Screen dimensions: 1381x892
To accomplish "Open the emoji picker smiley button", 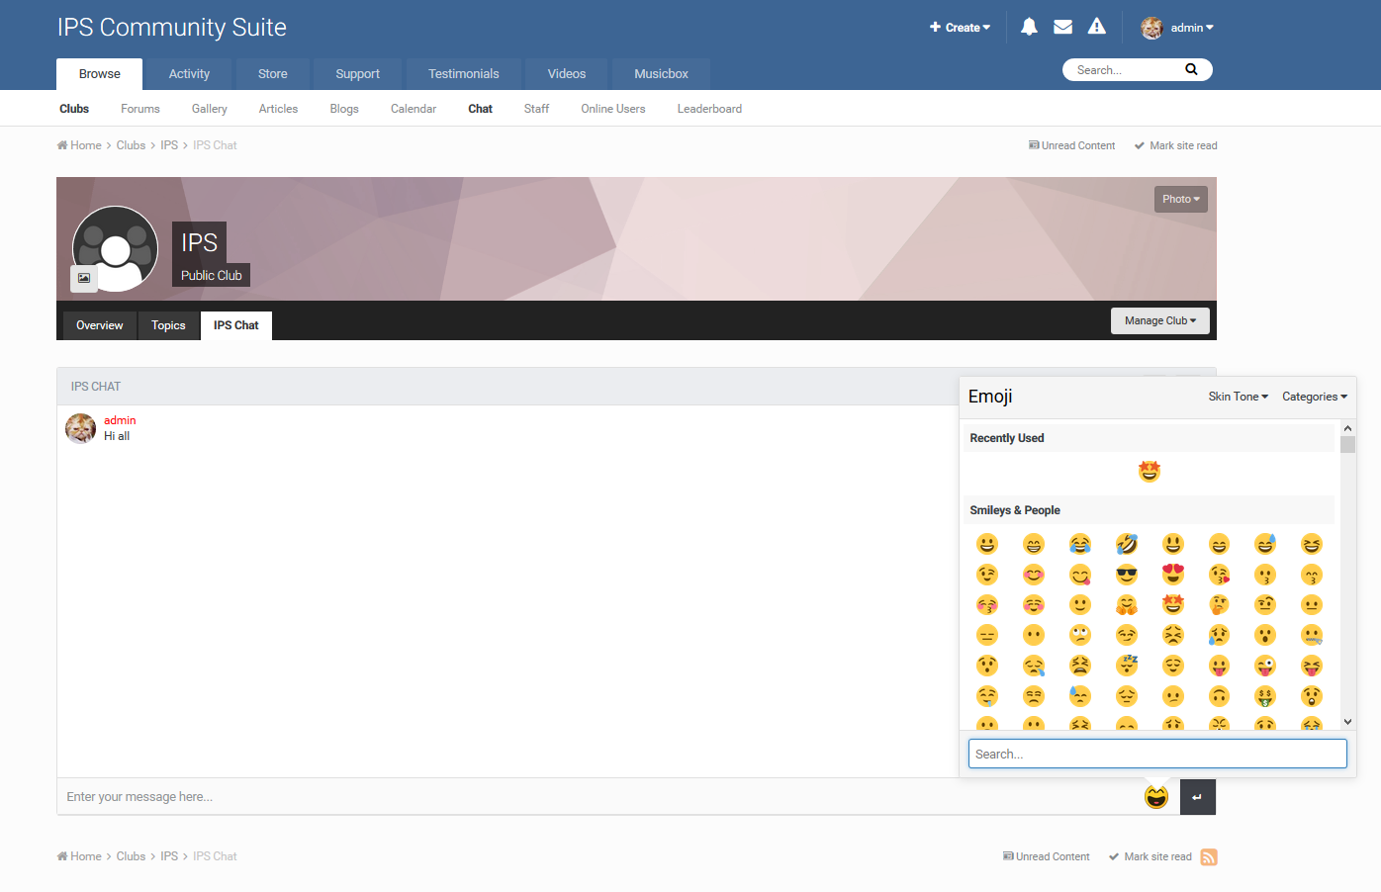I will [x=1156, y=796].
